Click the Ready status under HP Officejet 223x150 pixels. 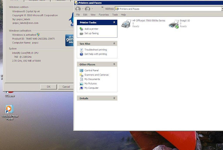(x=136, y=26)
